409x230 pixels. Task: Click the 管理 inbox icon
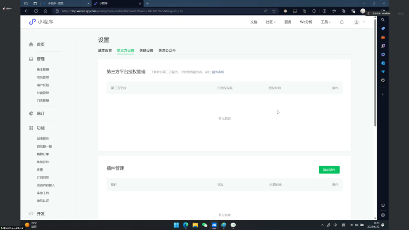coord(31,59)
